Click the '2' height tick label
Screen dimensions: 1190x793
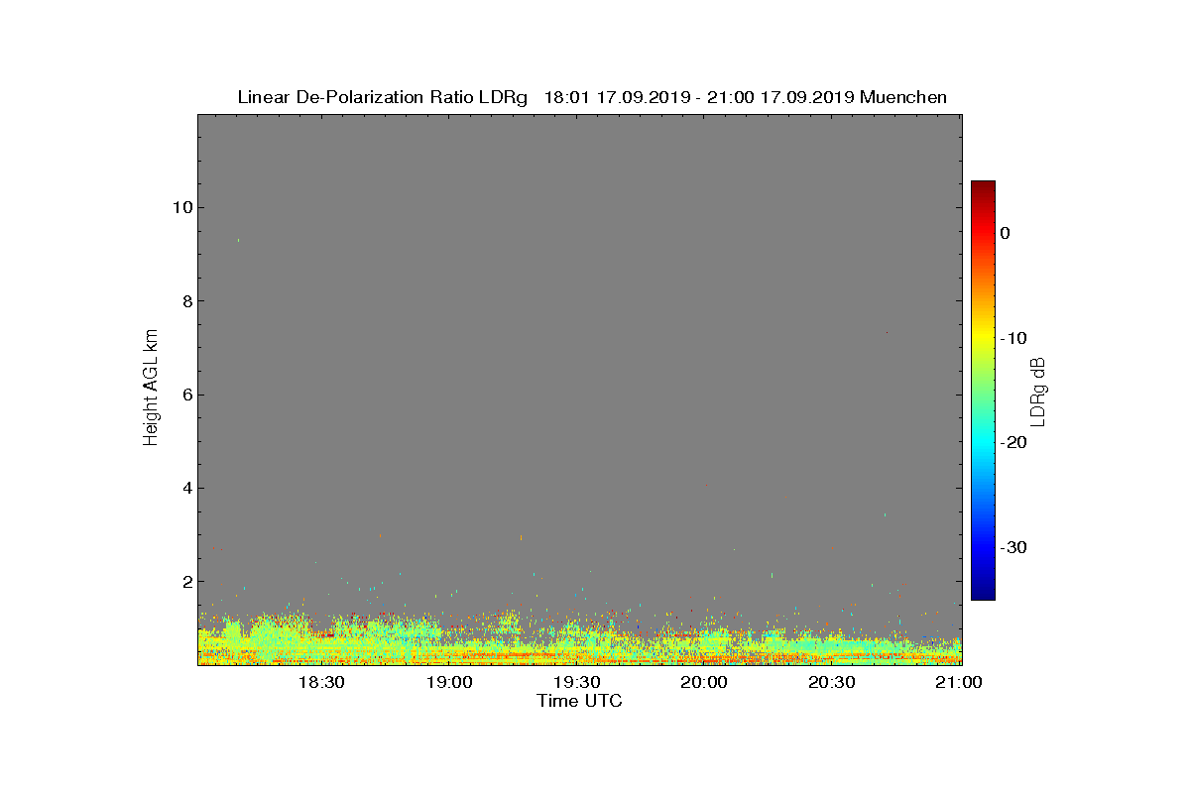coord(186,581)
